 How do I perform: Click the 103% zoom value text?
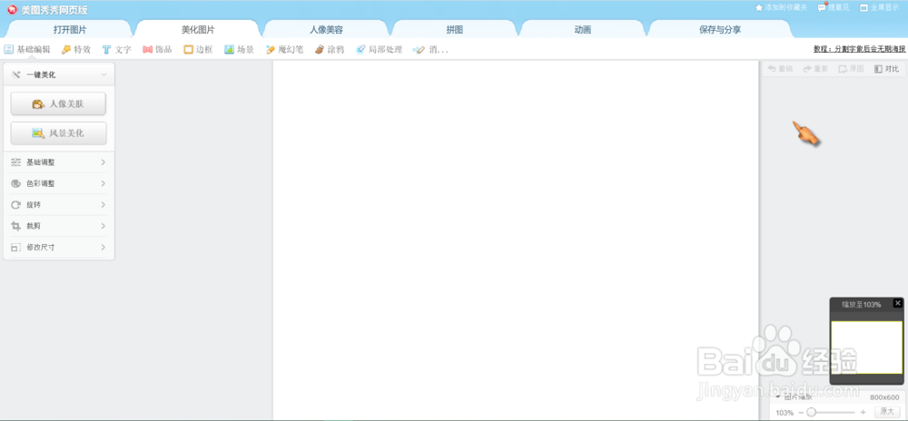(785, 413)
